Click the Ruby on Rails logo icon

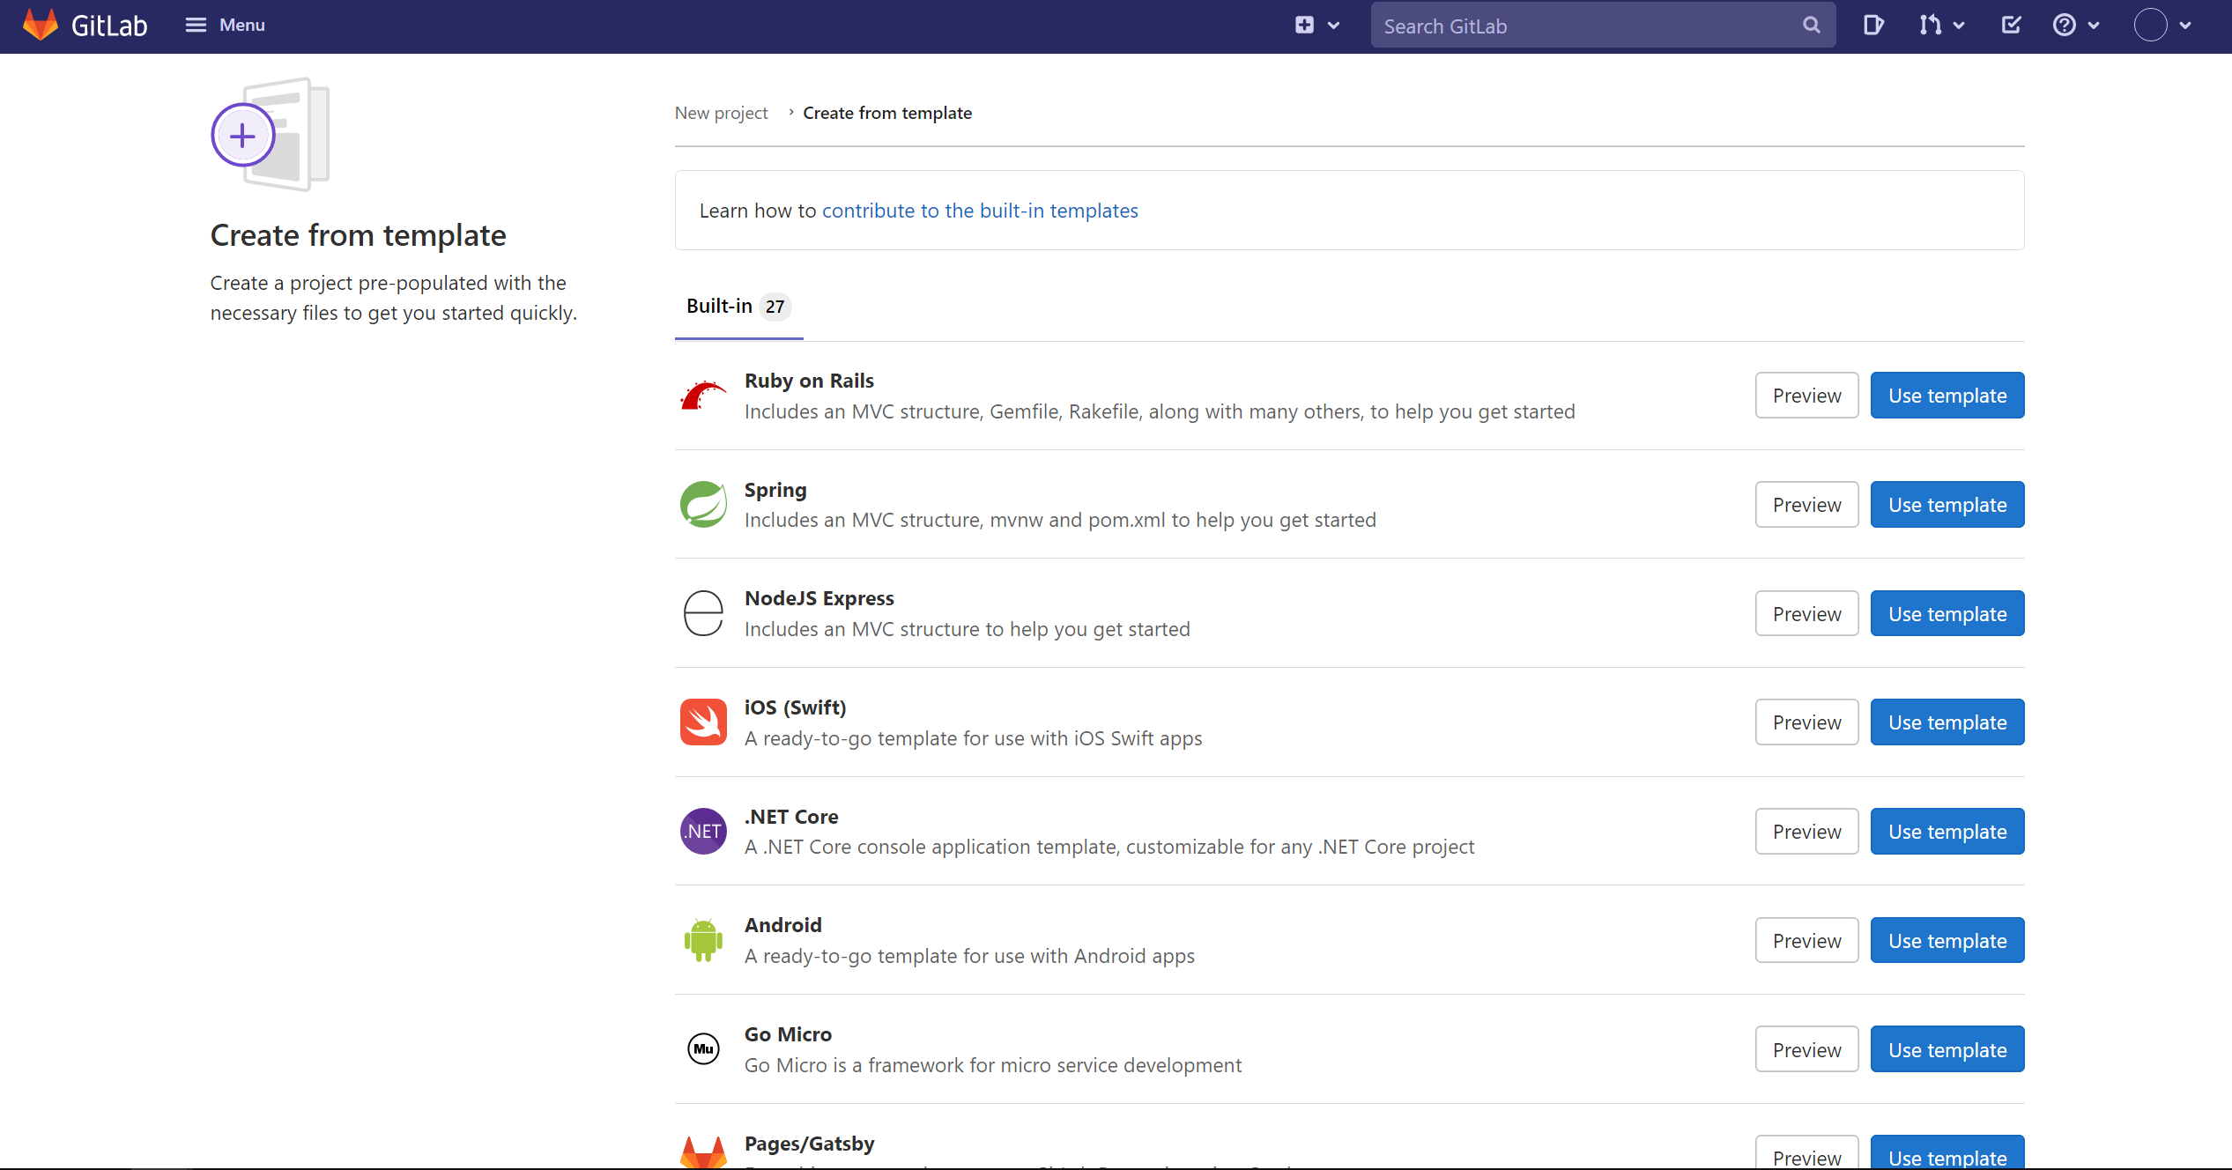tap(703, 396)
